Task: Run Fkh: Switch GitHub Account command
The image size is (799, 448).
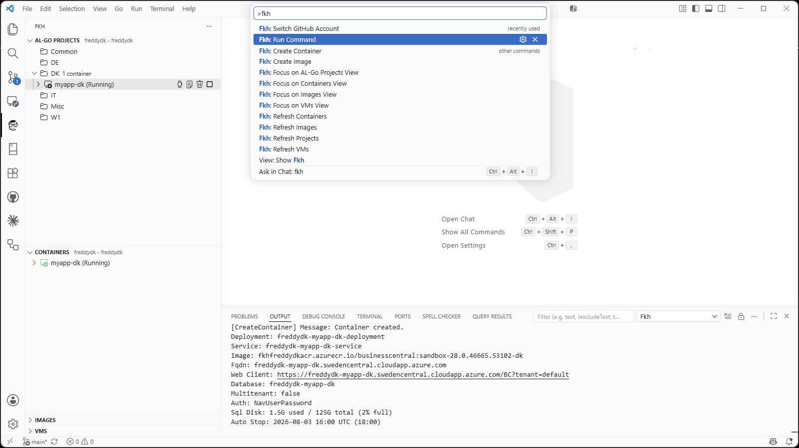Action: click(x=400, y=28)
